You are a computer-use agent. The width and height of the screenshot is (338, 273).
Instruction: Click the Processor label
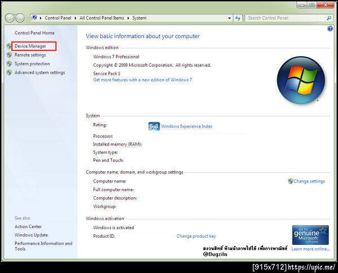coord(103,136)
